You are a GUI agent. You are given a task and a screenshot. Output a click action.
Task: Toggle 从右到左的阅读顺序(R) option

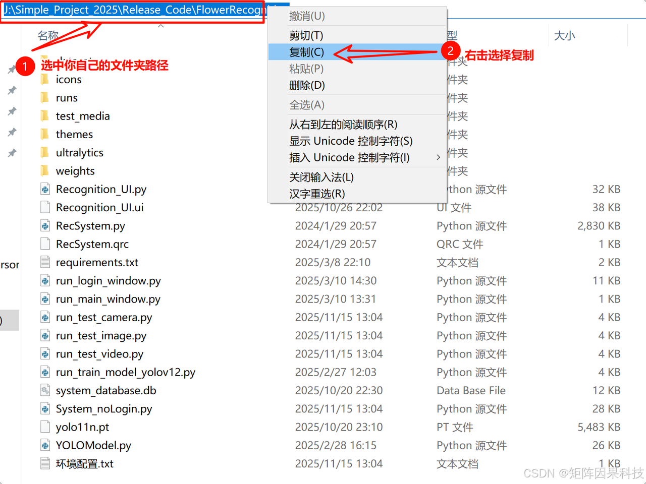(357, 124)
